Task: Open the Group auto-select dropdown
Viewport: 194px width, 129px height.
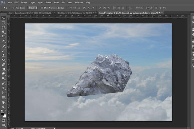Action: point(32,8)
